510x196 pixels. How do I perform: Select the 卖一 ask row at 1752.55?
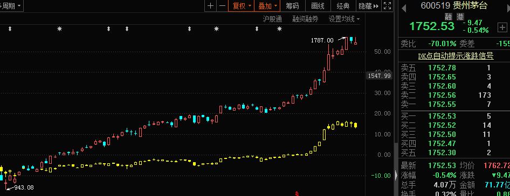point(453,104)
